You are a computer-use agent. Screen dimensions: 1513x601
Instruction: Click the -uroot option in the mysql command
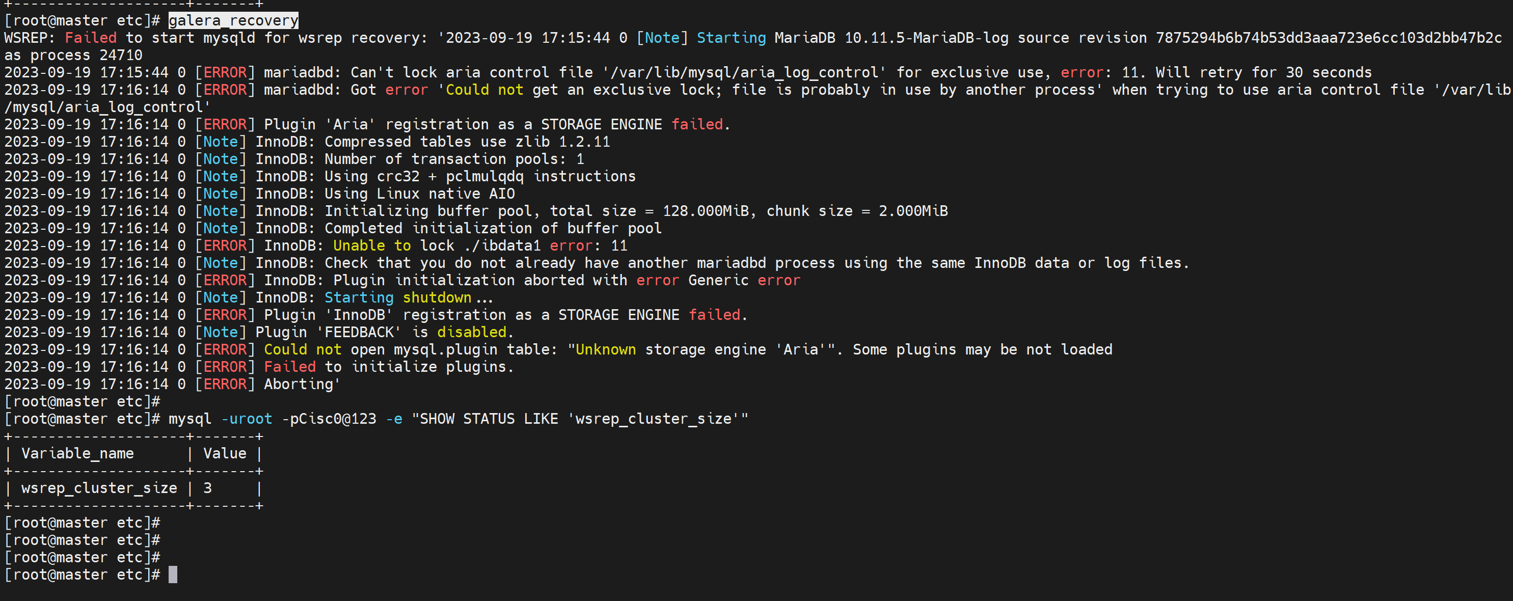click(x=247, y=419)
